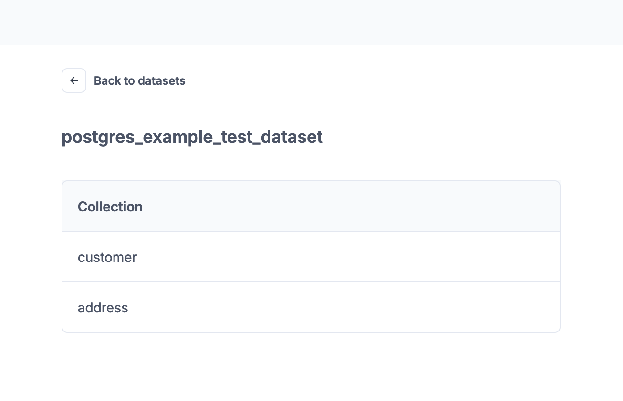623x401 pixels.
Task: Click the empty gray header bar at the top
Action: 311,22
